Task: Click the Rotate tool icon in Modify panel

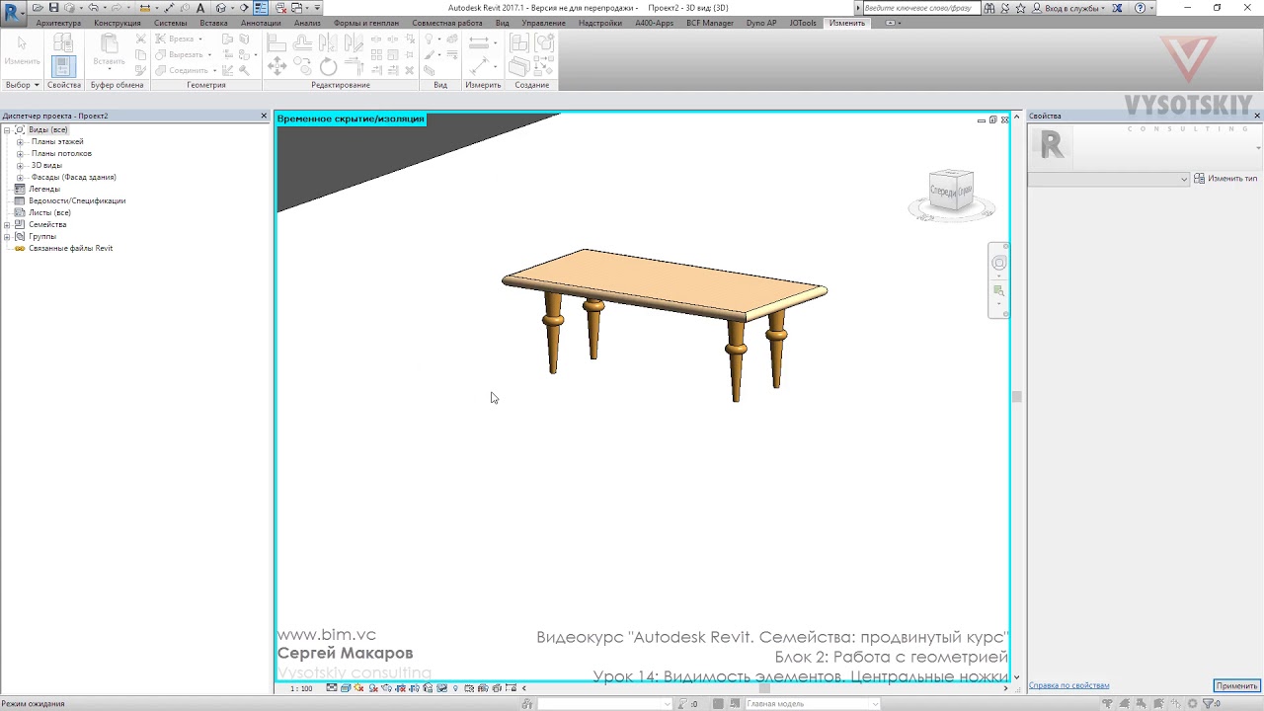Action: 328,66
